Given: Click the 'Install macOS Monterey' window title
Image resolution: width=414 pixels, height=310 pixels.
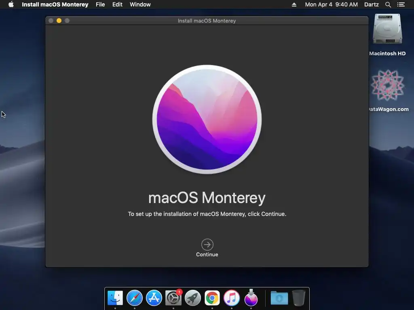Looking at the screenshot, I should pos(207,21).
